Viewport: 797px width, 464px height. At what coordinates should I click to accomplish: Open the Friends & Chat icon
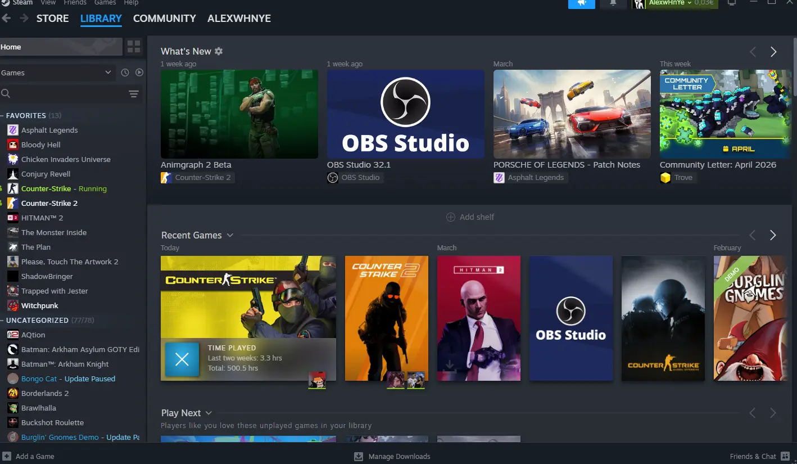[785, 456]
